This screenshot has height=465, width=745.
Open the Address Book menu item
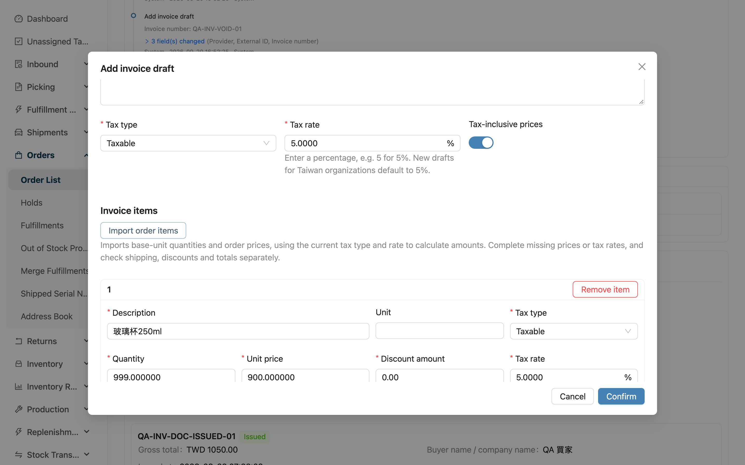click(47, 316)
